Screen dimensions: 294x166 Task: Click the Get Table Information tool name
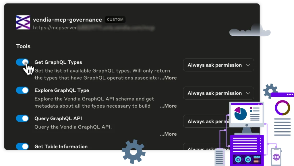(61, 147)
